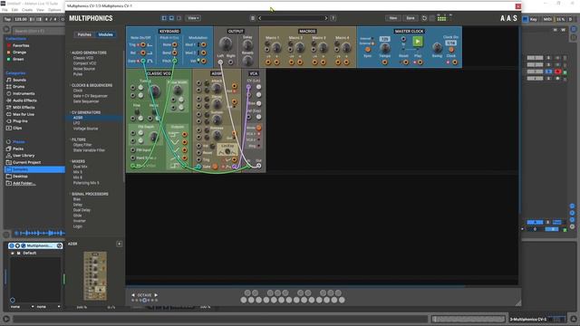Click the Master Clock Swing knob
Image resolution: width=580 pixels, height=326 pixels.
coord(437,47)
